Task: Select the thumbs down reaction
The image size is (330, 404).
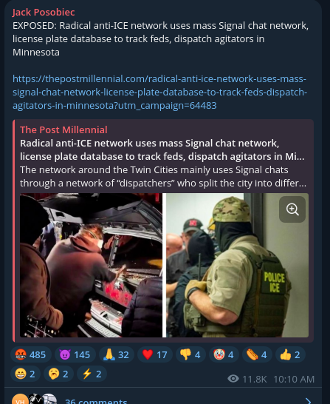Action: click(x=190, y=354)
